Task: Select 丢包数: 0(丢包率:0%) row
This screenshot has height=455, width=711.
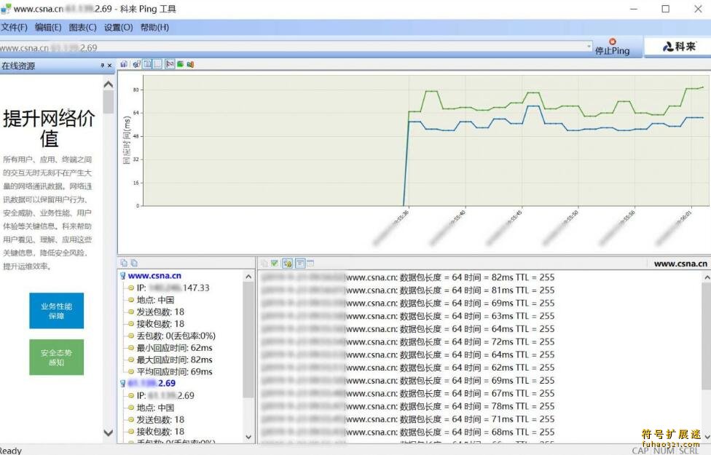Action: (x=176, y=336)
